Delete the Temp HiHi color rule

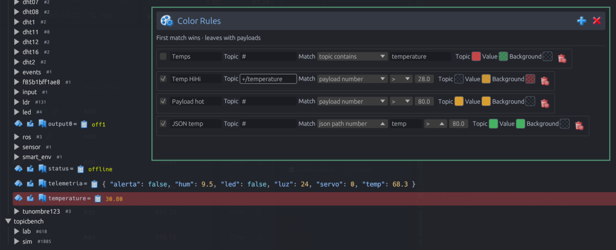tap(545, 81)
